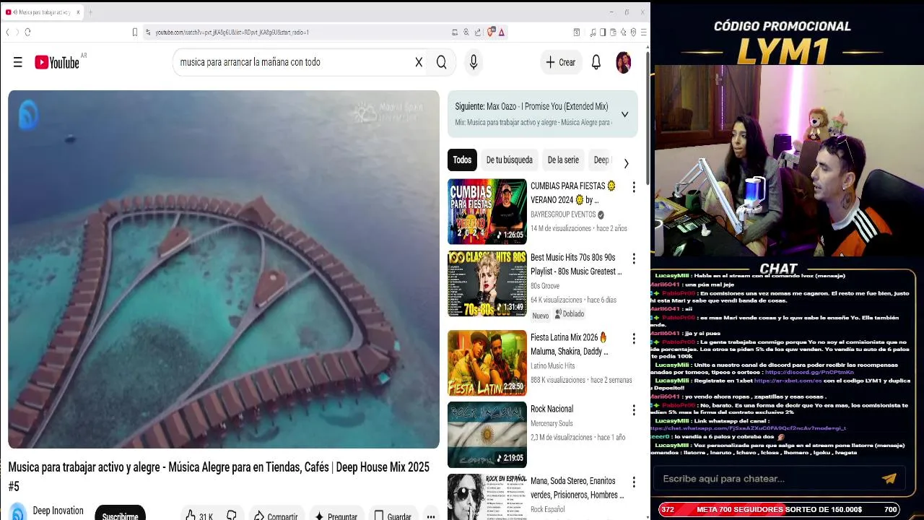Select the Deep chip

click(601, 160)
